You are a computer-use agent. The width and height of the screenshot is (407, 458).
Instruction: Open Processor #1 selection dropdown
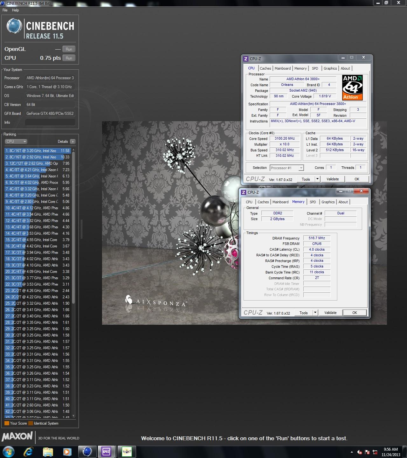287,168
